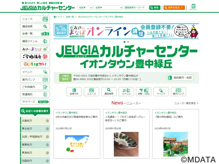Click the イベント party popper icon in center nav
The height and width of the screenshot is (164, 219).
[161, 92]
